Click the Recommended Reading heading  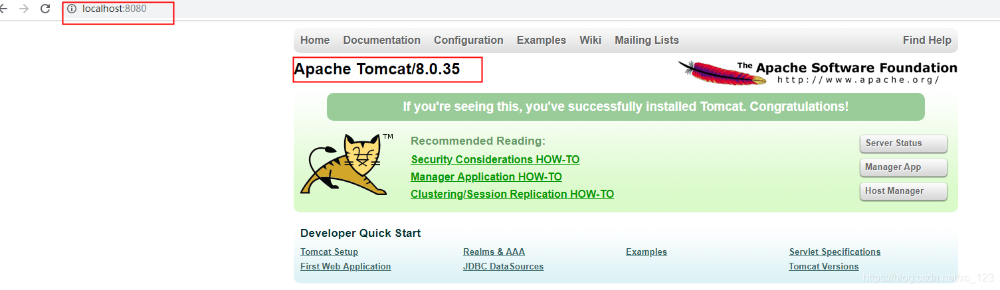tap(478, 141)
